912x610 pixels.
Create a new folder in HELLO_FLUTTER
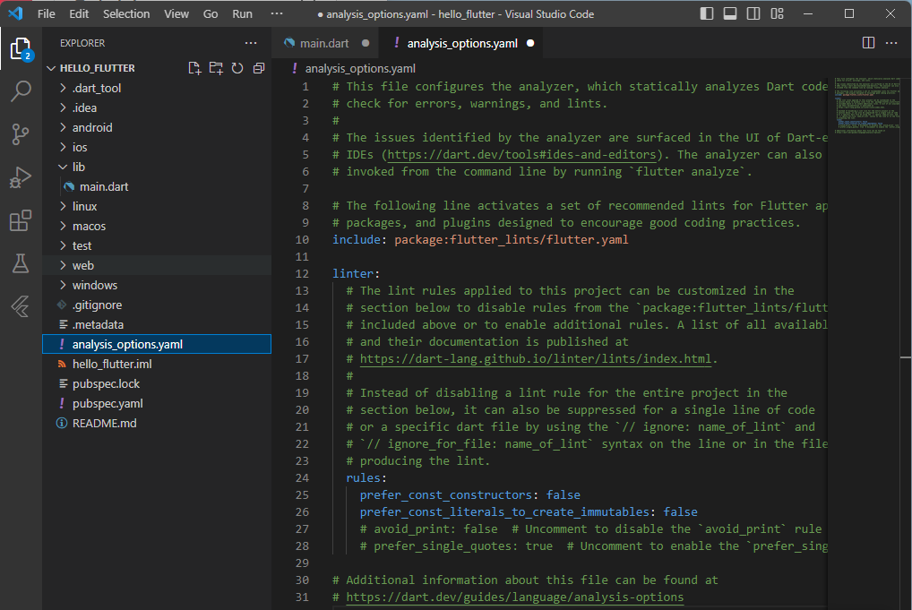[216, 68]
